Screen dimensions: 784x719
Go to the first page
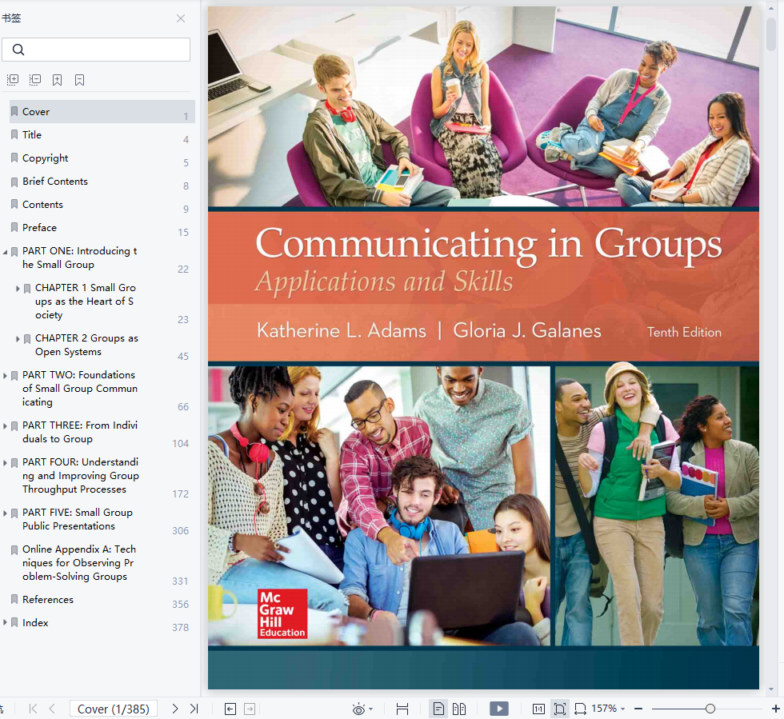(33, 709)
